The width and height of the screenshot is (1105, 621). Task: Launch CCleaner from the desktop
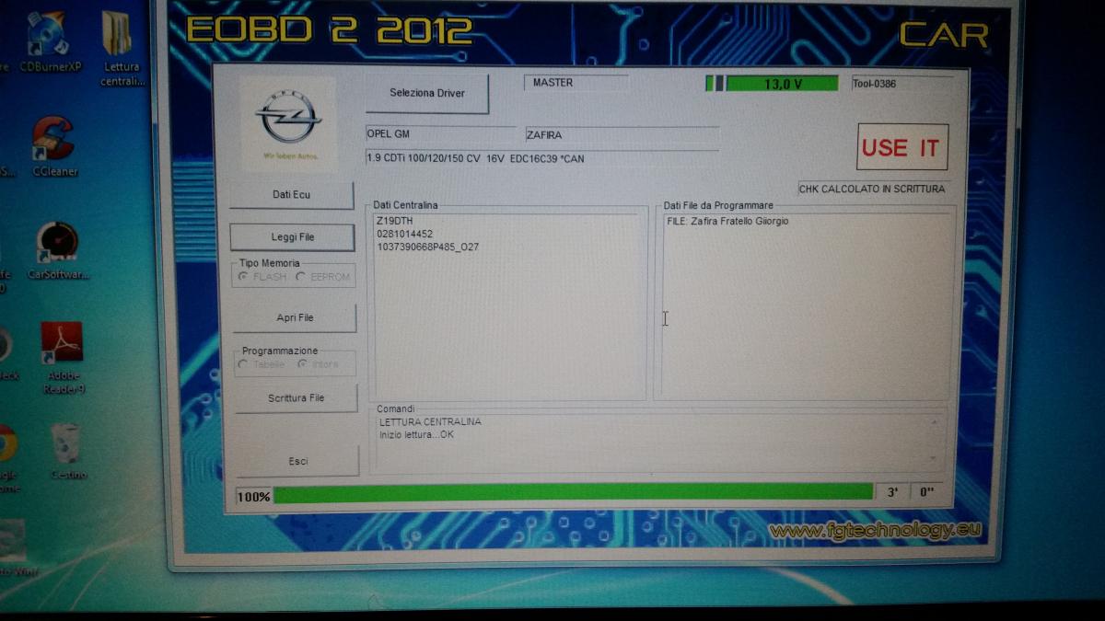click(53, 146)
